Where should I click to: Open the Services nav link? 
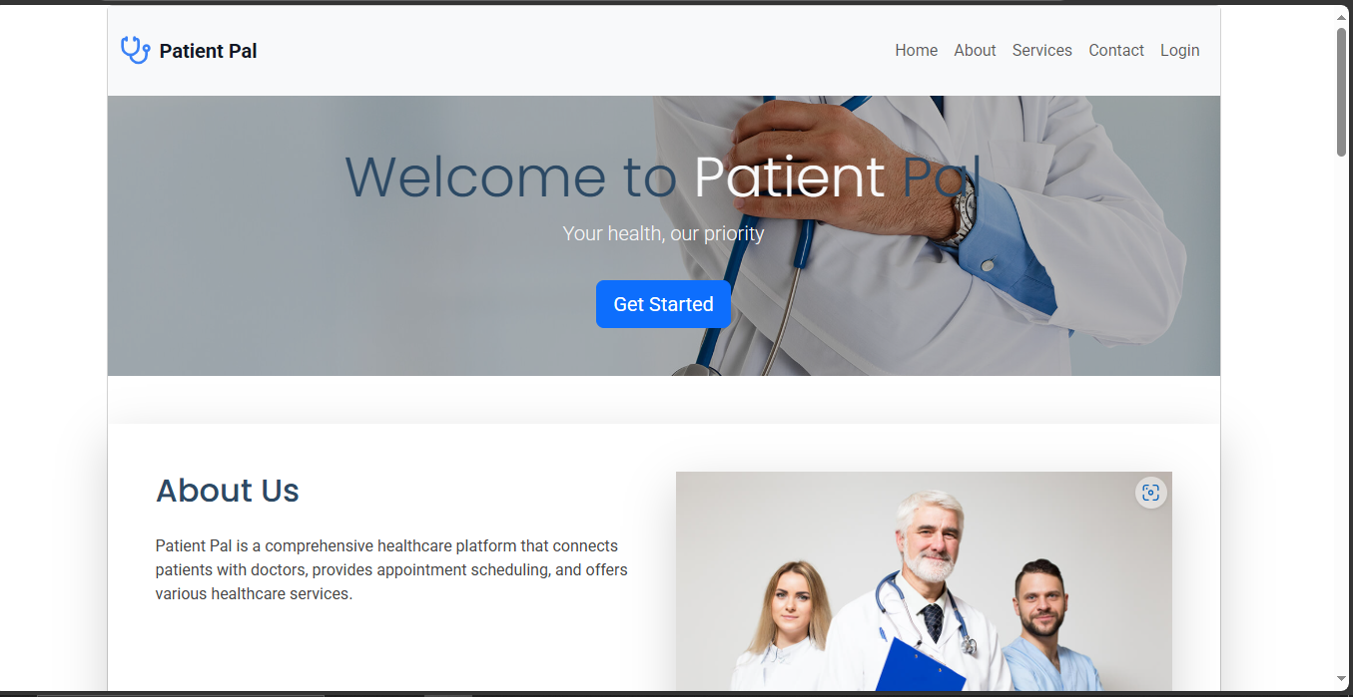1041,50
